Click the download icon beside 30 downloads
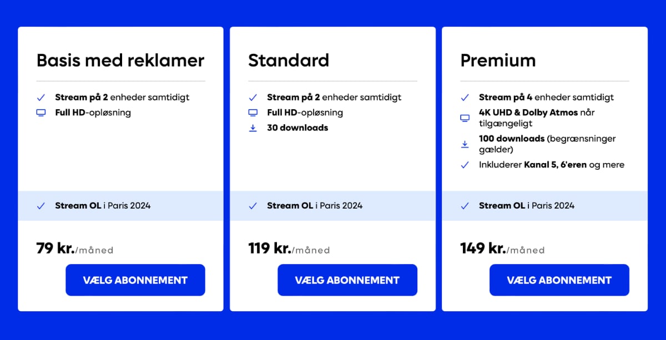The image size is (666, 340). [x=253, y=128]
